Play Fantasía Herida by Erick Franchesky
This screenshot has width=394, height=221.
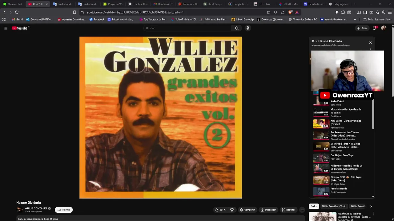pos(342,192)
